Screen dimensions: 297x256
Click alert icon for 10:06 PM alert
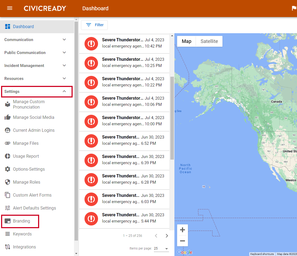click(x=91, y=102)
